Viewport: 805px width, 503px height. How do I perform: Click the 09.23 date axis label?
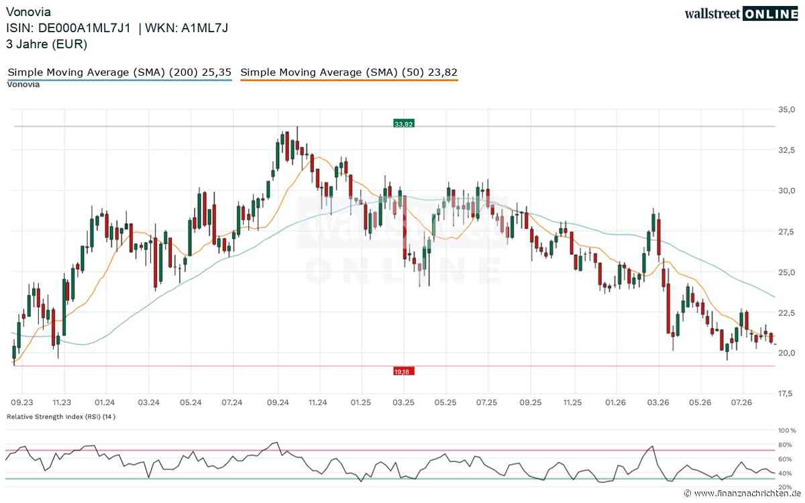point(22,402)
